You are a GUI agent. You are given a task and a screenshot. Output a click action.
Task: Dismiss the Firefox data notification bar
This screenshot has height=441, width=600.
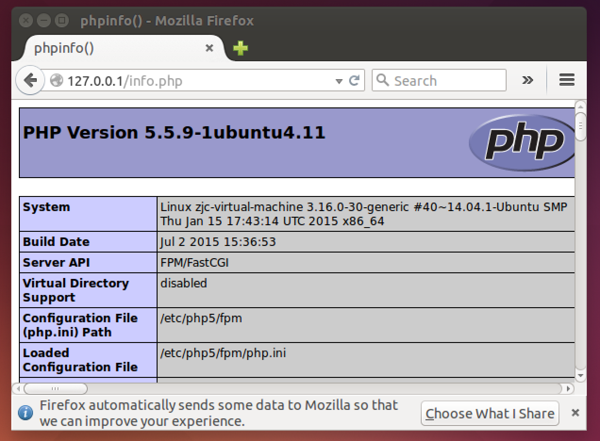point(575,413)
